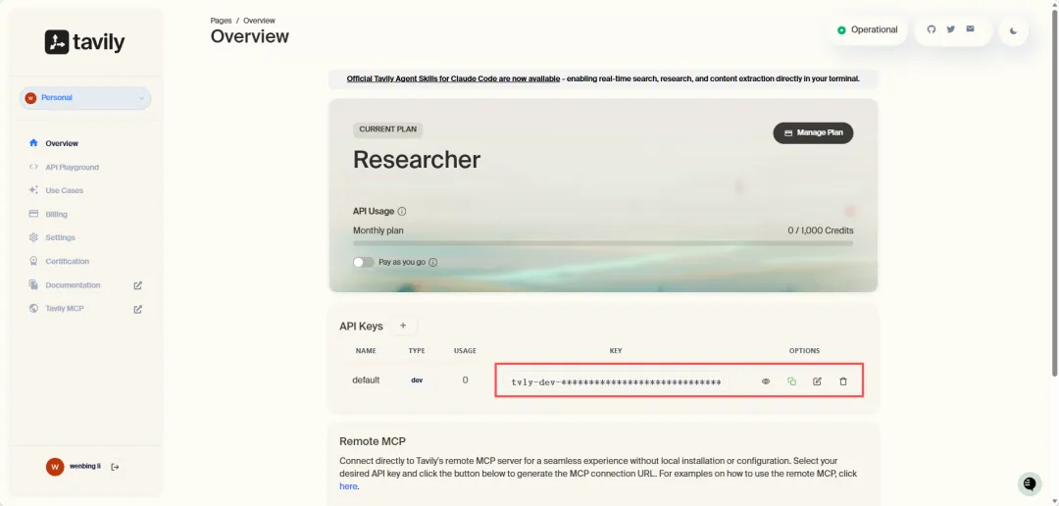Screen dimensions: 1059x506
Task: Click the Operational status indicator
Action: (867, 29)
